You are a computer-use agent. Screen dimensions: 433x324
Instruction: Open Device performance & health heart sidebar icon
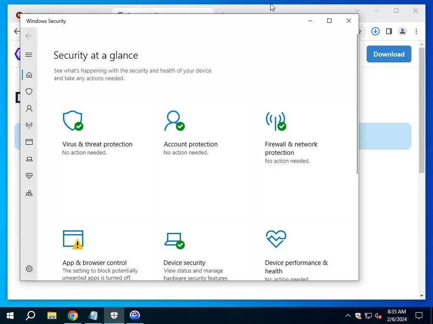(29, 176)
